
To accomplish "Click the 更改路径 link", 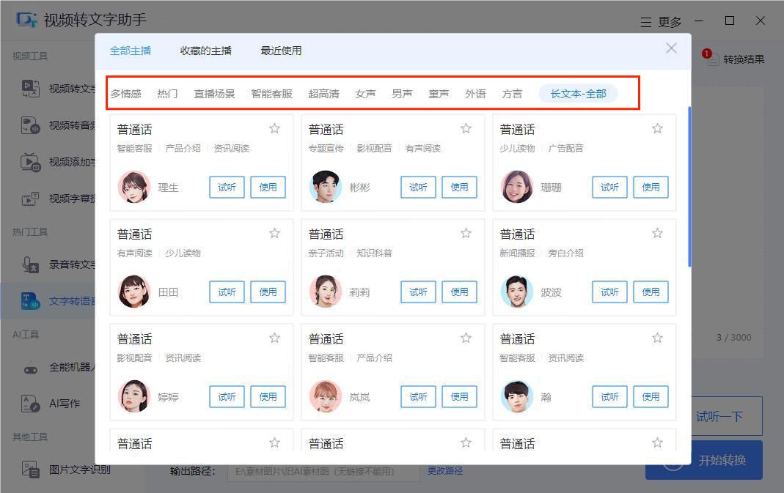I will [445, 470].
